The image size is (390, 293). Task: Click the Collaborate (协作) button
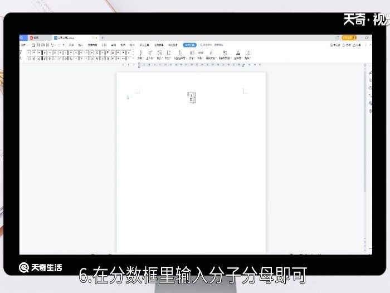[x=347, y=45]
